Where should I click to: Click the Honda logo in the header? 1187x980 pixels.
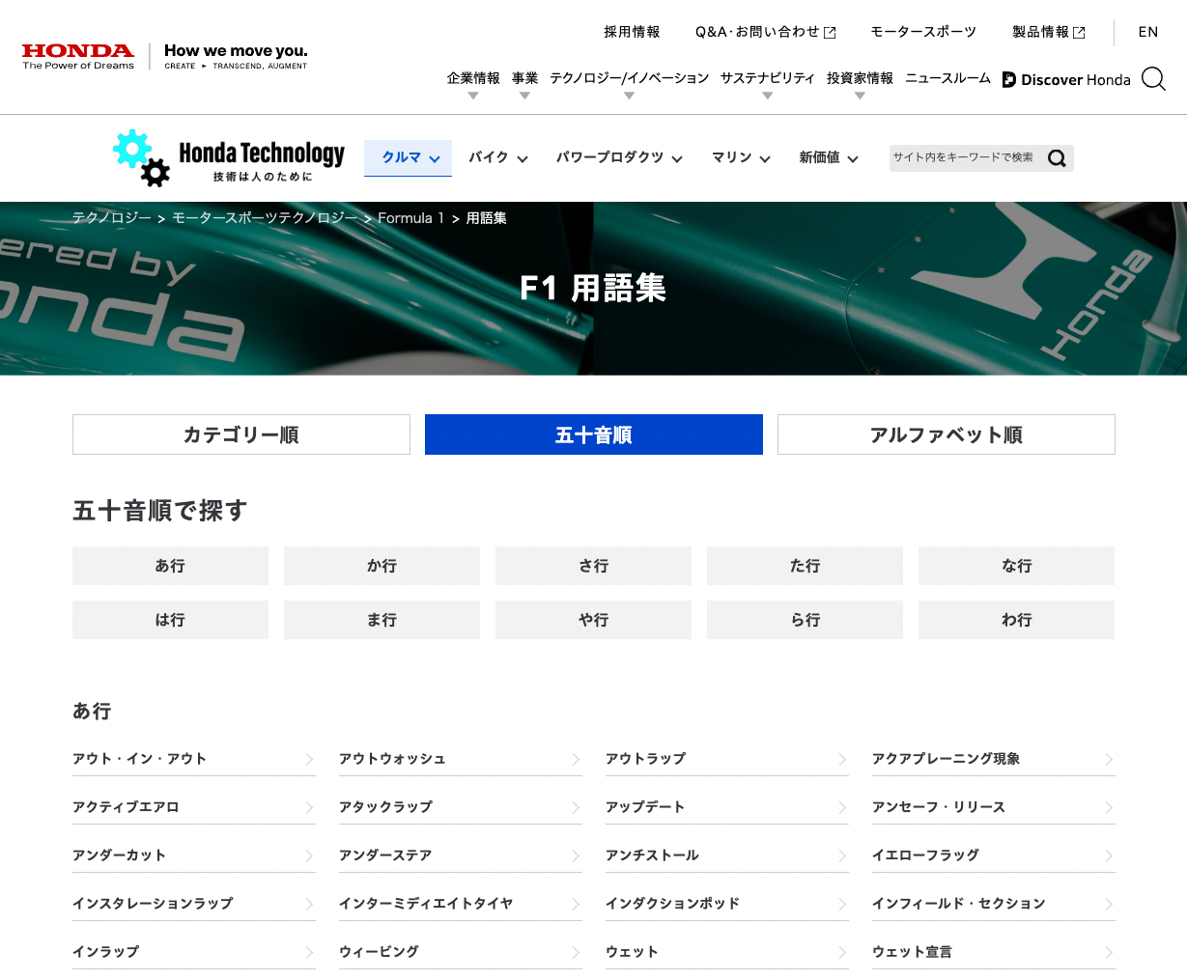78,56
